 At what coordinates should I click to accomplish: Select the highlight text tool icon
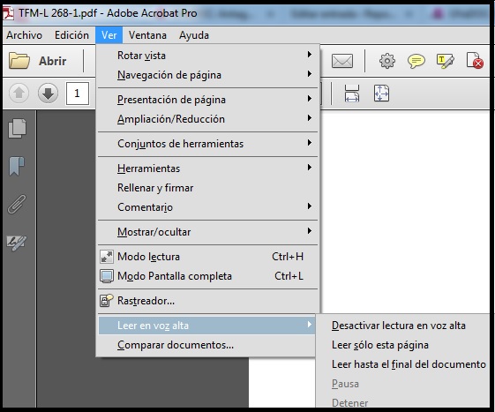(x=445, y=61)
